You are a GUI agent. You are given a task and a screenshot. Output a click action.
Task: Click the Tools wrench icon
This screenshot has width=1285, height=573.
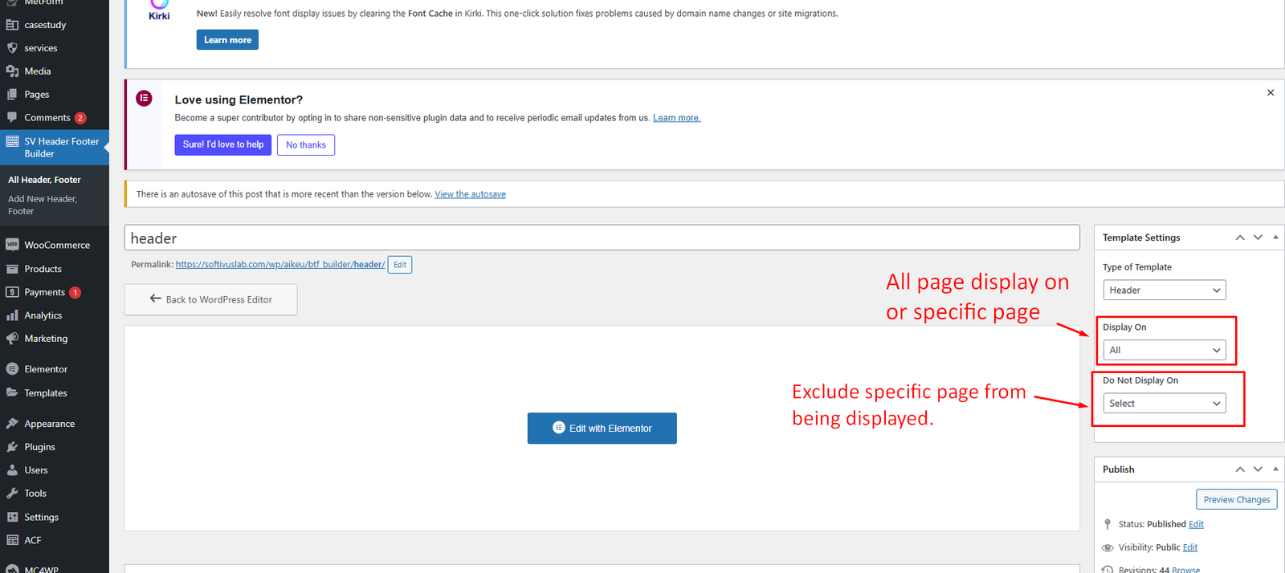(12, 494)
